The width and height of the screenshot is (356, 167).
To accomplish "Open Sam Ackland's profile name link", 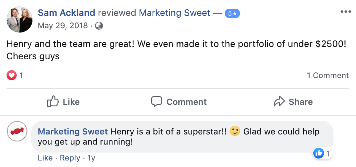I will pos(67,13).
